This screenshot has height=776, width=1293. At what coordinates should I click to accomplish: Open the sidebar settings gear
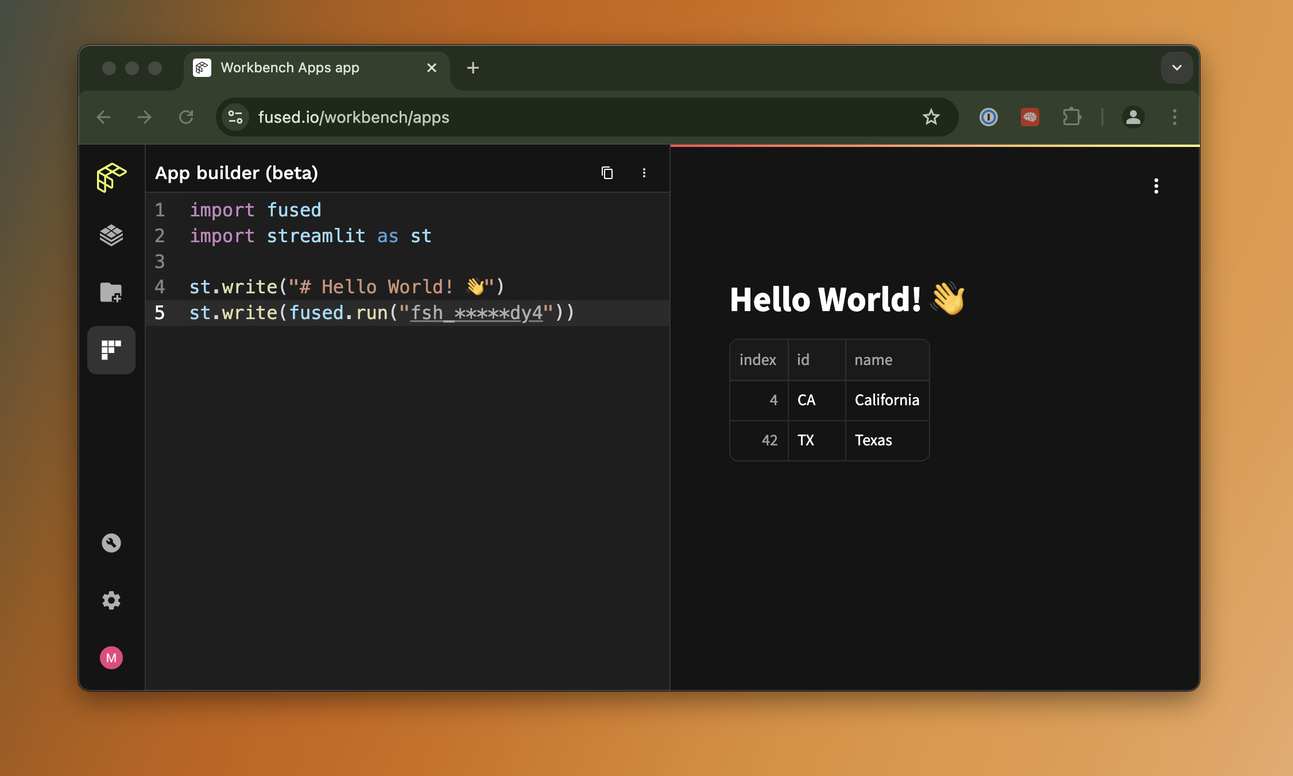click(x=111, y=600)
